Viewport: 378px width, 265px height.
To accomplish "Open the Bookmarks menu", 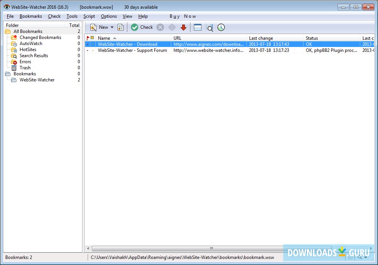I will pyautogui.click(x=31, y=16).
